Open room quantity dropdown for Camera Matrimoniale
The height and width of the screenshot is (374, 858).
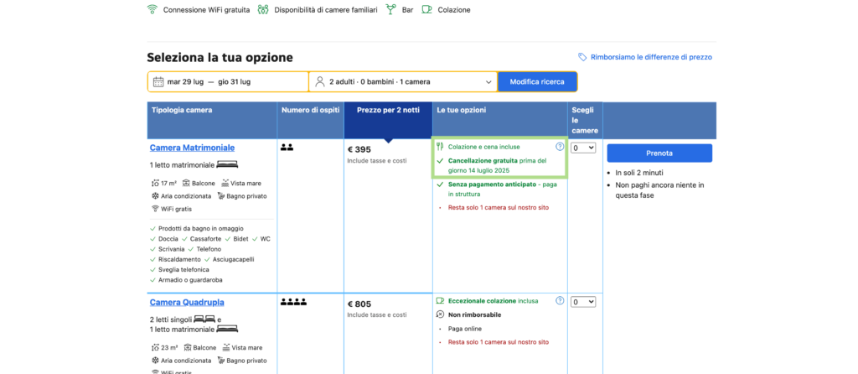click(582, 148)
